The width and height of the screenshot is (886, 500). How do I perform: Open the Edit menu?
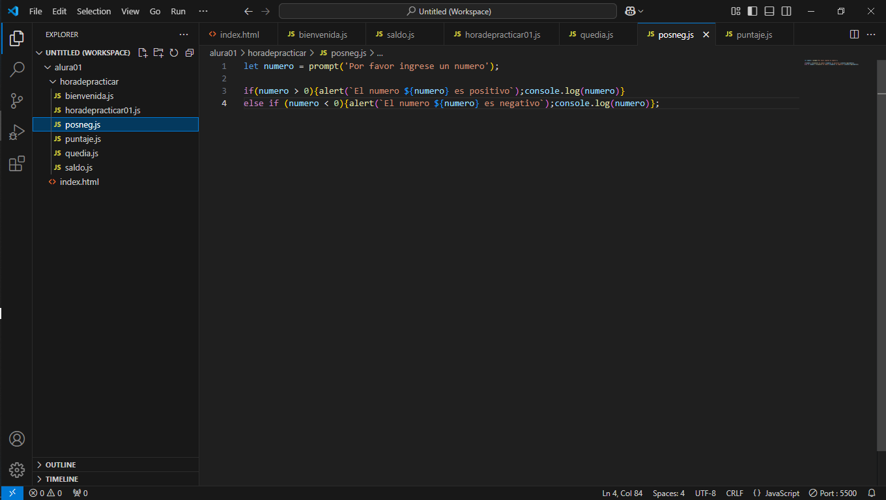59,11
